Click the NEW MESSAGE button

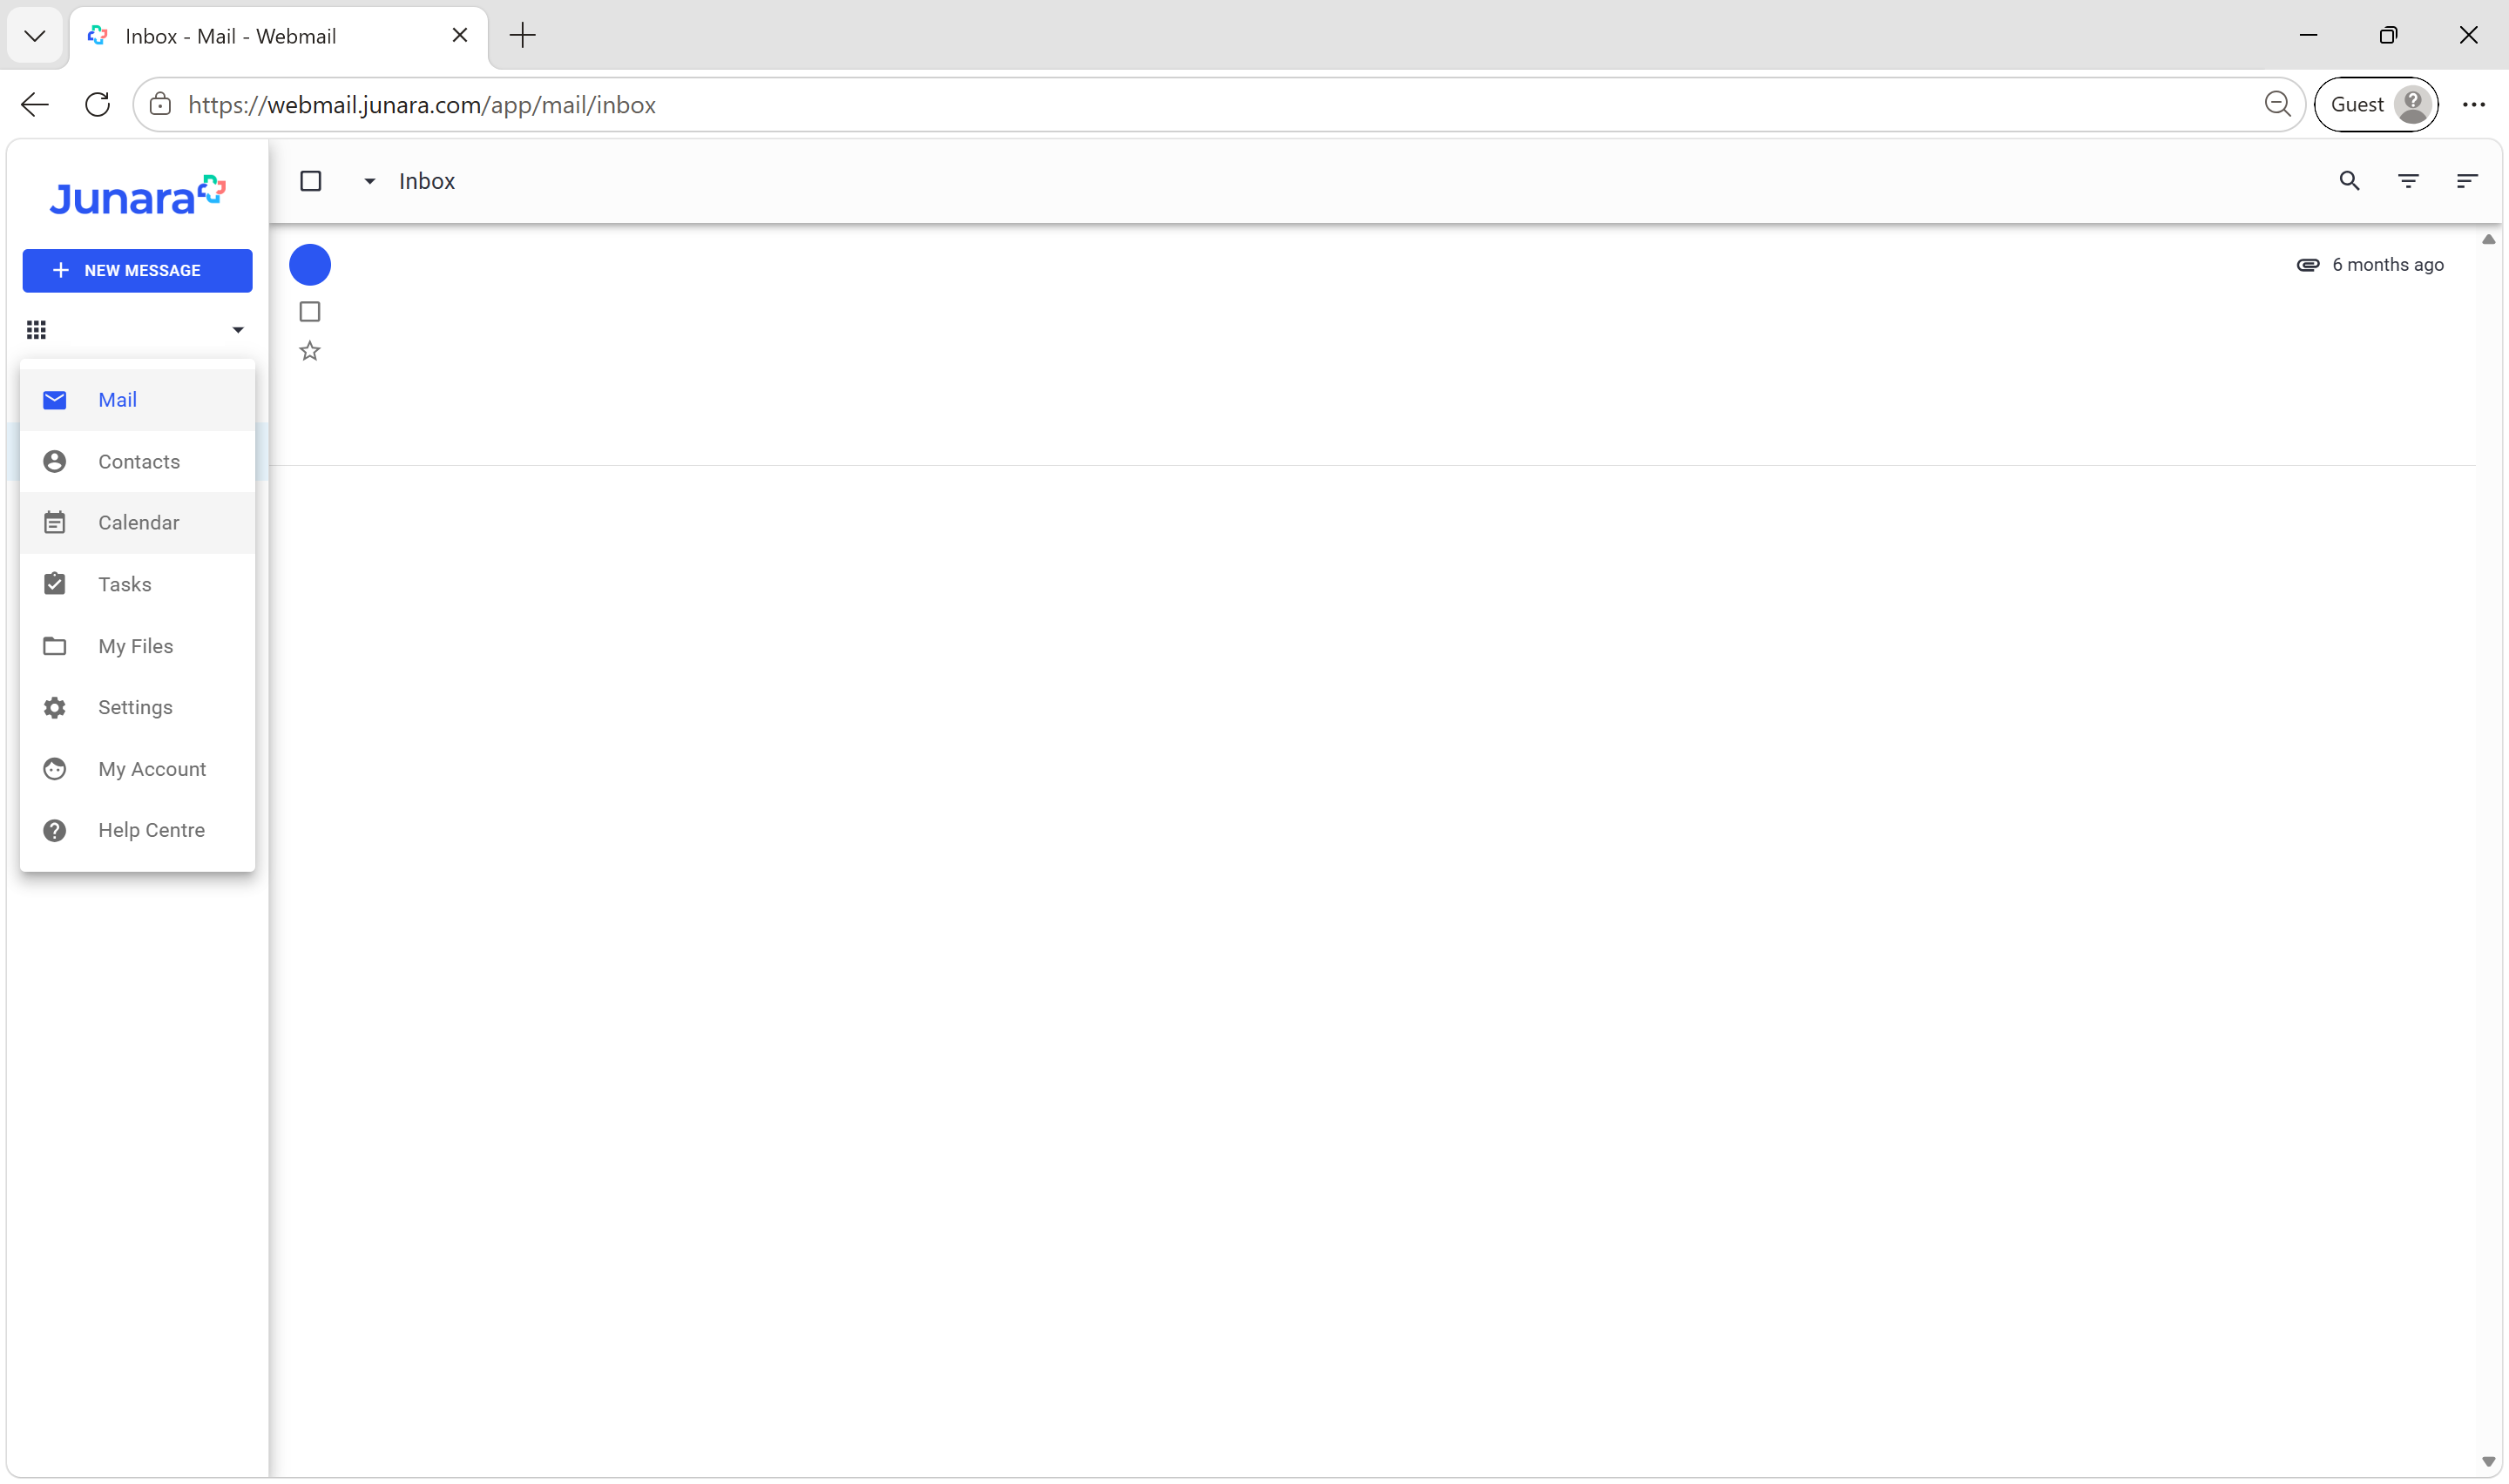pos(137,270)
